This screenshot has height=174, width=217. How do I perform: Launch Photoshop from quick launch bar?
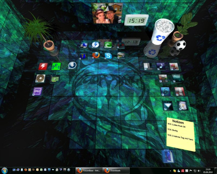[49, 170]
